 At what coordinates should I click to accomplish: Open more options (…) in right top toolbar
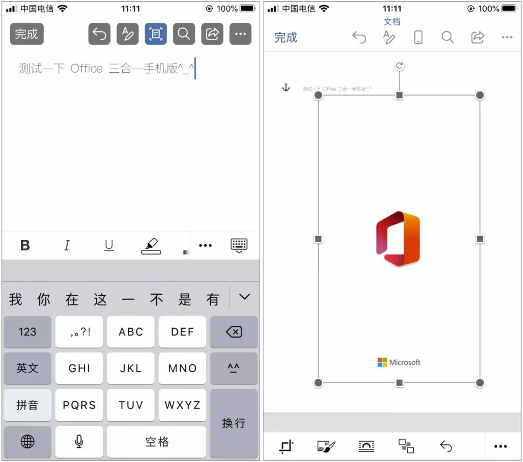(507, 37)
